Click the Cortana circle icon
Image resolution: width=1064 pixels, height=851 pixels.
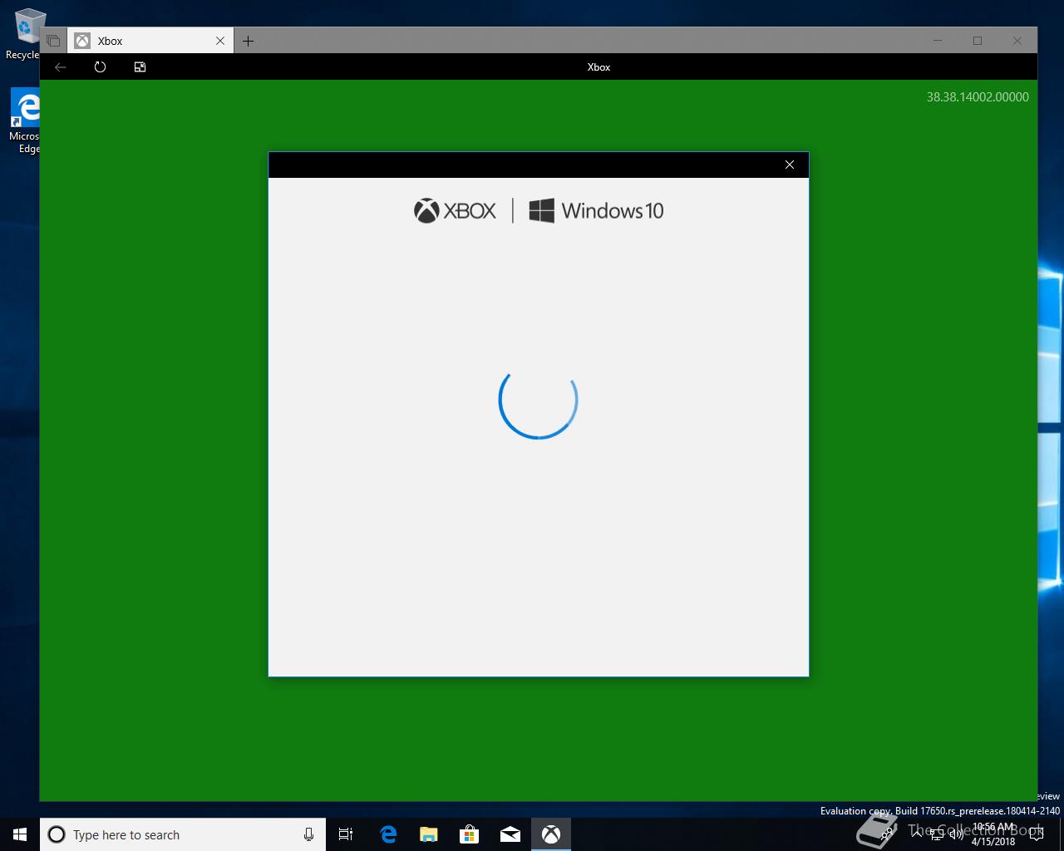point(57,834)
